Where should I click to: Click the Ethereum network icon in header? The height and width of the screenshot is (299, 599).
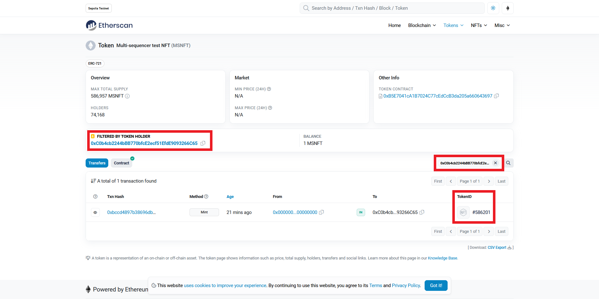pos(507,8)
